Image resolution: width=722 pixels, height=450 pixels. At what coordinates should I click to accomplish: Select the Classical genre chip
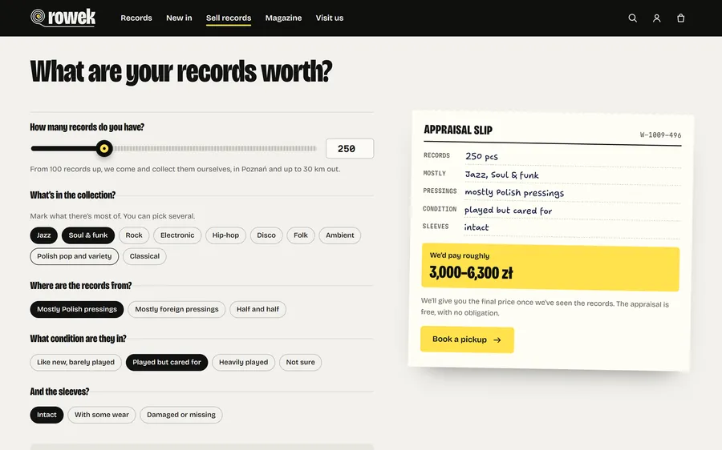pos(144,256)
